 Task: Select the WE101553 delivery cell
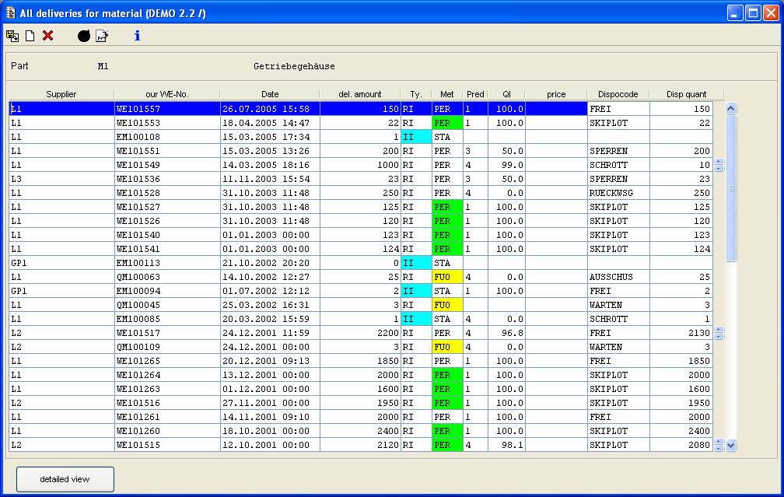coord(167,123)
